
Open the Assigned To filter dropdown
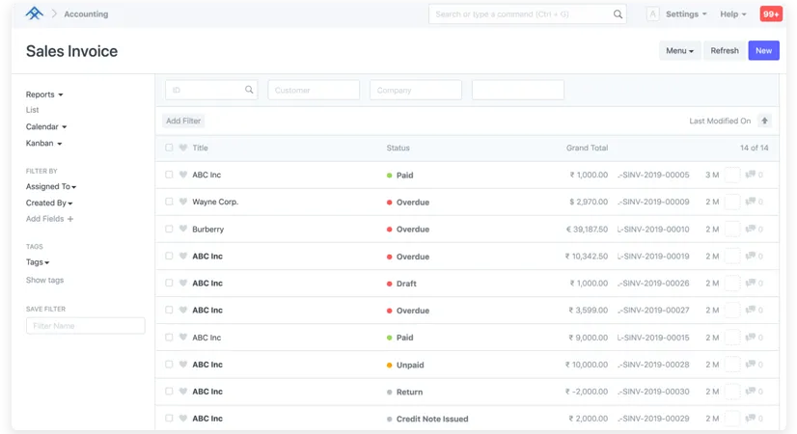click(x=50, y=186)
